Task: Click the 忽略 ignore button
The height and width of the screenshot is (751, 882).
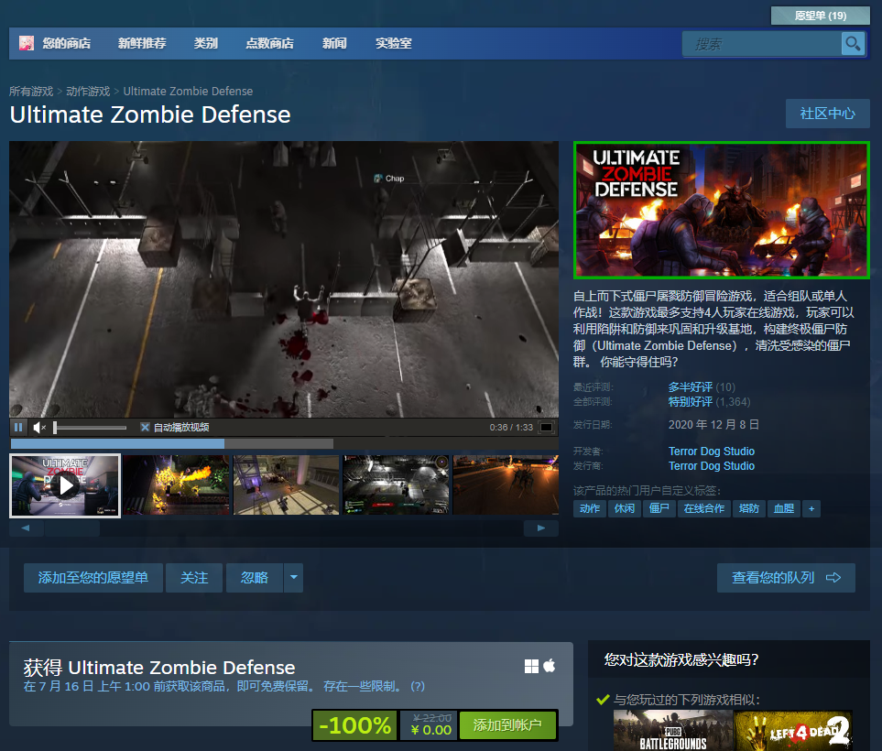Action: (x=255, y=578)
